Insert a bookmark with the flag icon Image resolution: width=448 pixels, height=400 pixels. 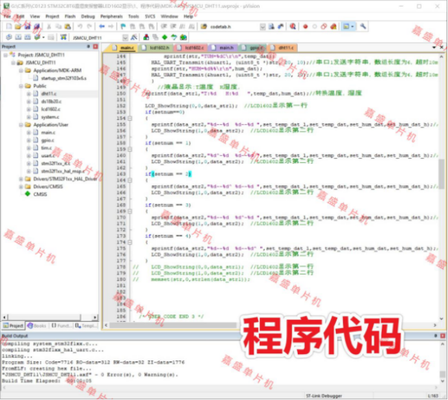(123, 27)
